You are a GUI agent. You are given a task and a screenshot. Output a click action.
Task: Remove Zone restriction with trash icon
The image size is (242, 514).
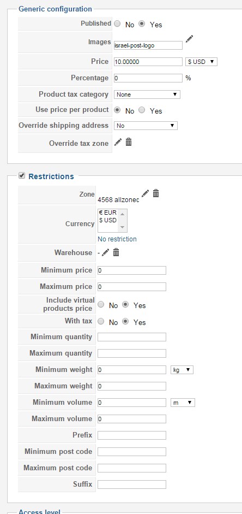click(156, 193)
